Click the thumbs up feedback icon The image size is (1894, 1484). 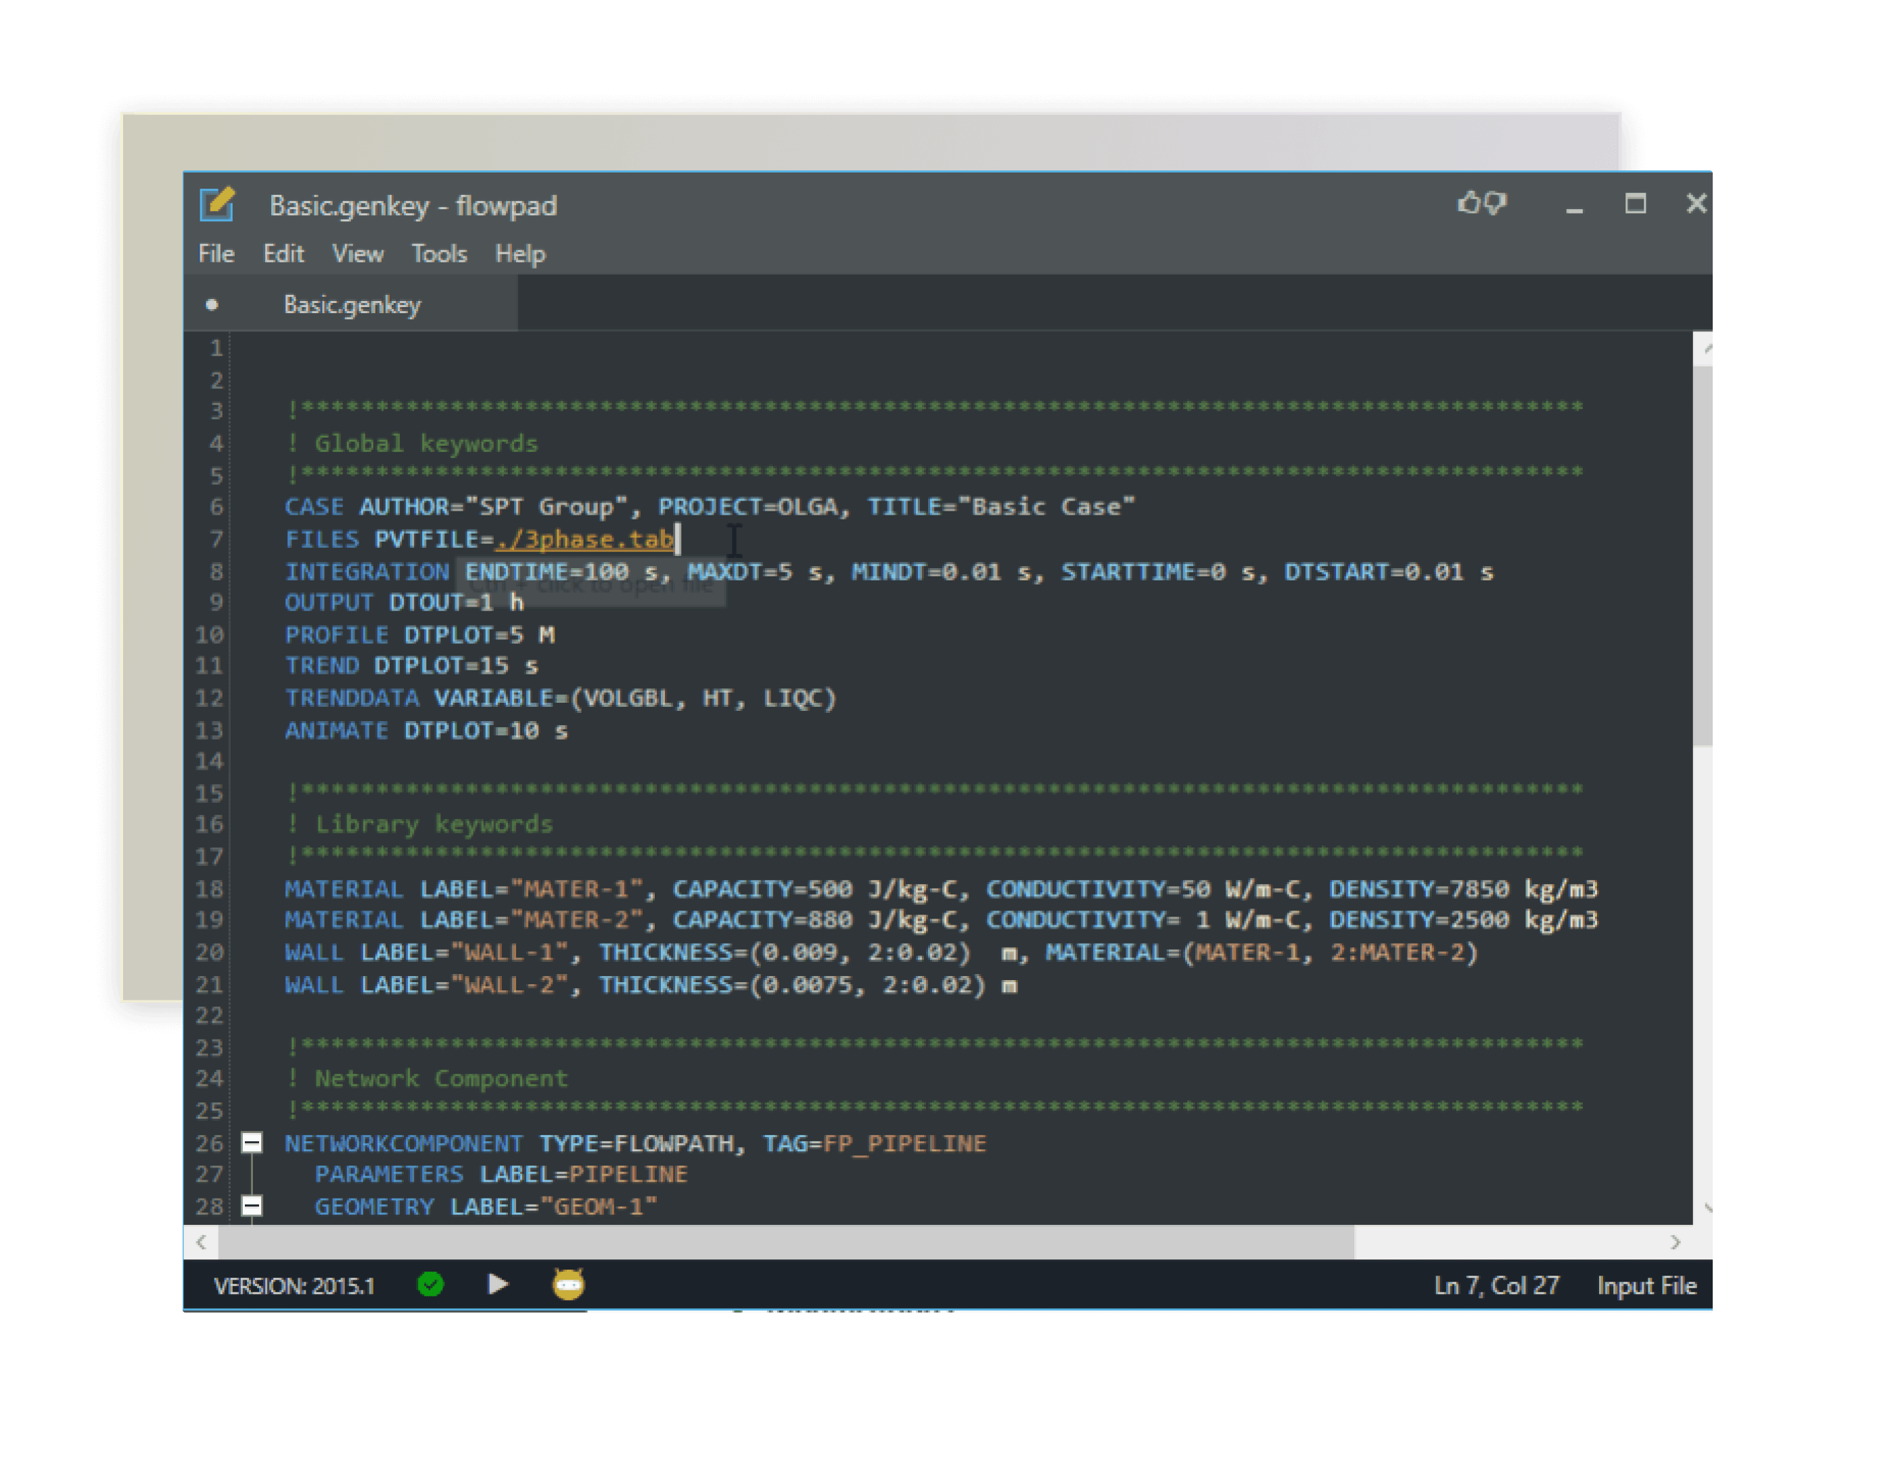point(1469,202)
